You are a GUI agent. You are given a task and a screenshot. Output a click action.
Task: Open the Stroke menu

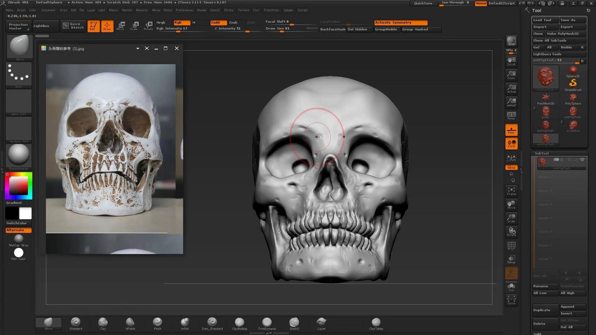(228, 10)
